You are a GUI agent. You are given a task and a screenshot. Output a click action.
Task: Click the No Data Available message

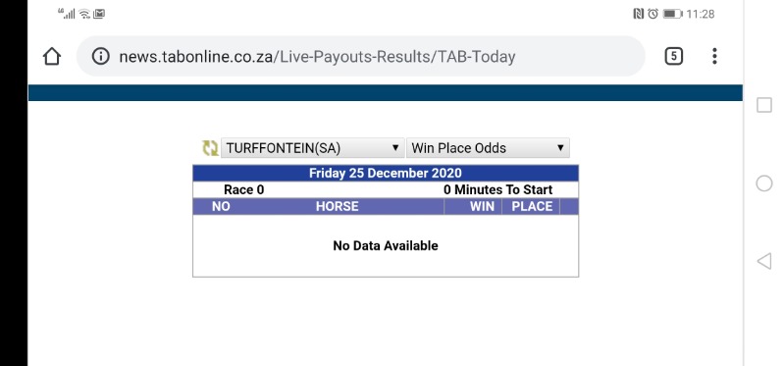pyautogui.click(x=386, y=245)
